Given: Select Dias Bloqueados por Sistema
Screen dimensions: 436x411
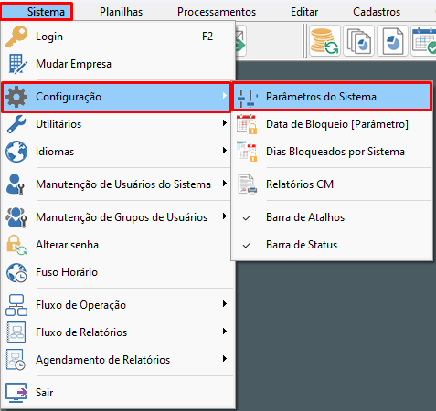Looking at the screenshot, I should (x=332, y=152).
